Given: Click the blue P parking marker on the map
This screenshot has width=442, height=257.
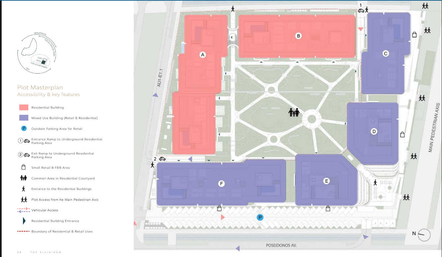Looking at the screenshot, I should 260,217.
